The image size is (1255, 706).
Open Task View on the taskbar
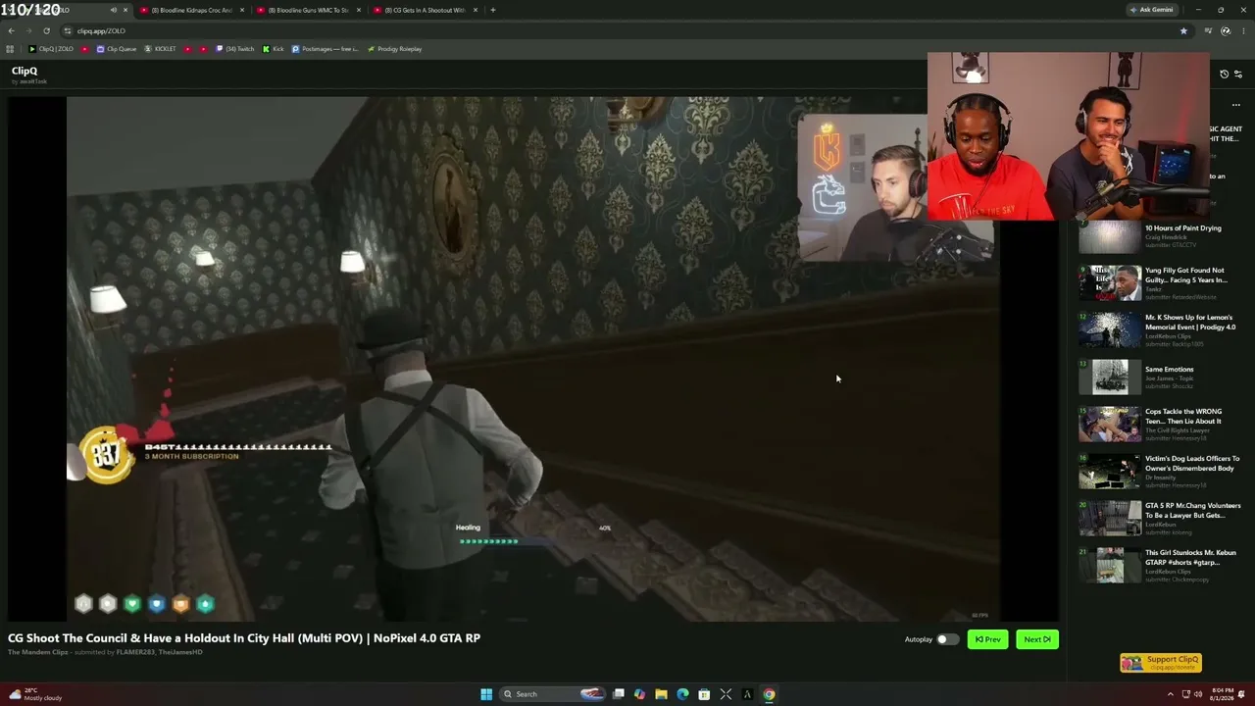click(x=619, y=694)
